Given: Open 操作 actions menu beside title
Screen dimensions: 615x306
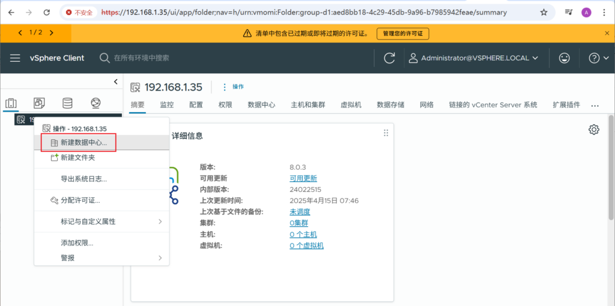Looking at the screenshot, I should (x=234, y=86).
